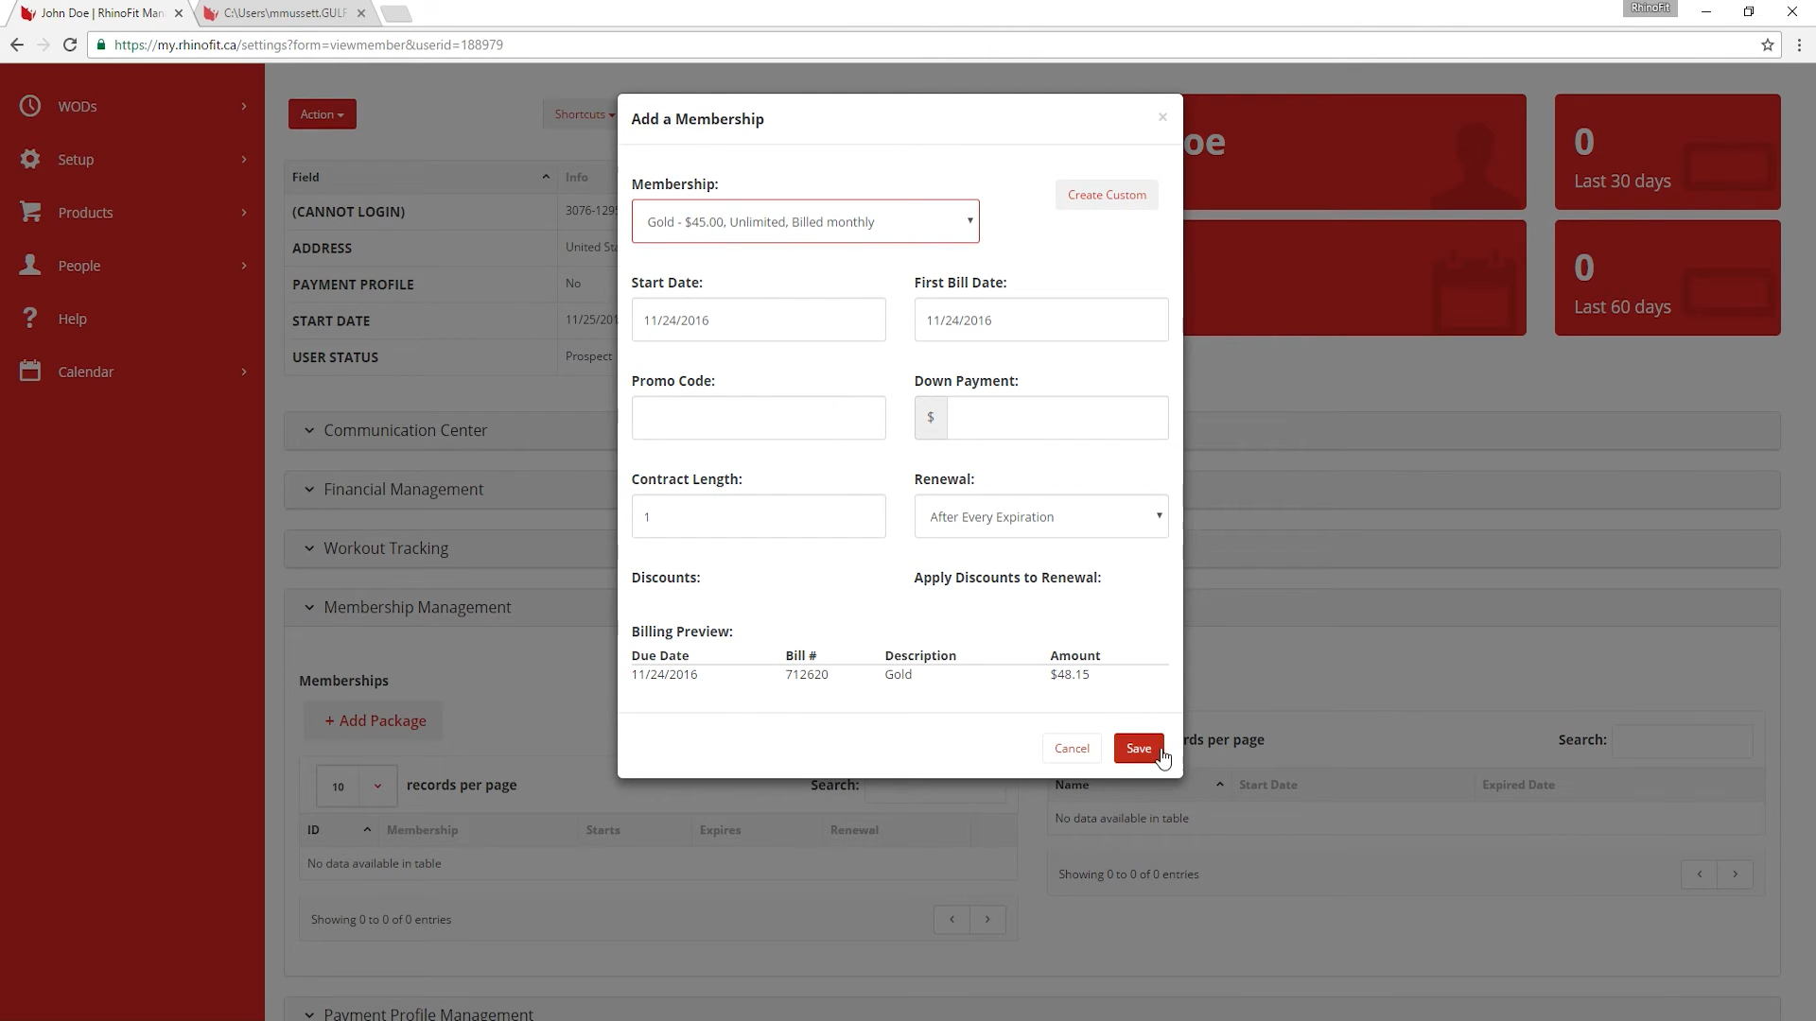This screenshot has width=1816, height=1021.
Task: Collapse the Membership Management section
Action: 416,607
